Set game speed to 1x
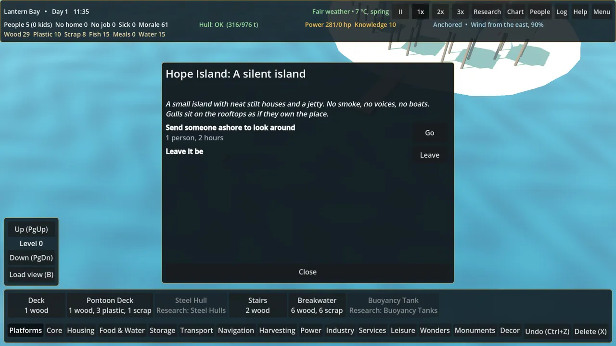Screen dimensions: 616x346 point(420,12)
